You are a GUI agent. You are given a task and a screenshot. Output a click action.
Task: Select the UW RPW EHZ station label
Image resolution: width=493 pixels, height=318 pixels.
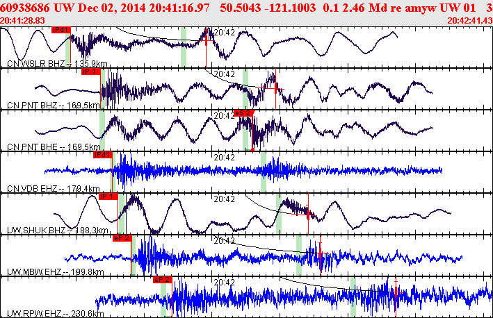click(x=56, y=314)
